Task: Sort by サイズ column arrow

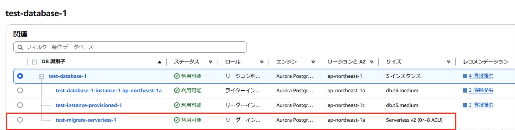Action: tap(449, 62)
